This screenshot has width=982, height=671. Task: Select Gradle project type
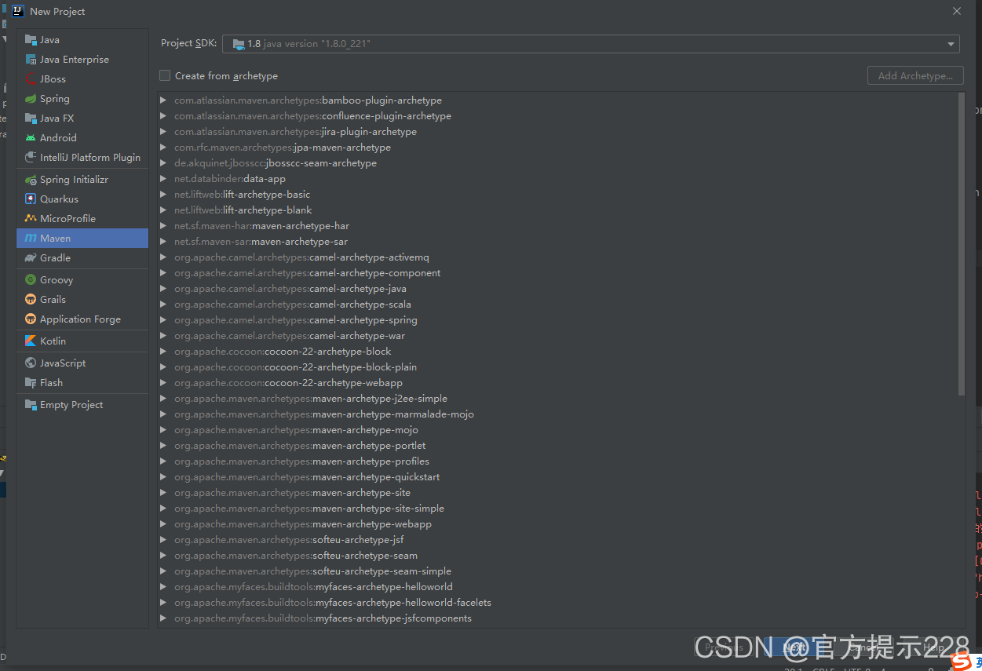(x=82, y=258)
